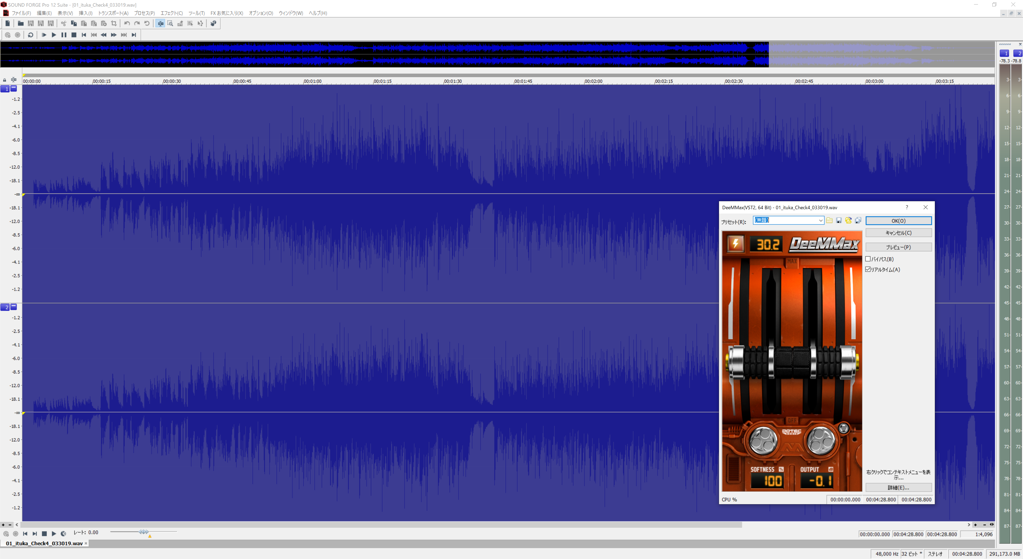1023x559 pixels.
Task: Click the 01_ituka_Check4_033019.wav tab
Action: pyautogui.click(x=44, y=544)
